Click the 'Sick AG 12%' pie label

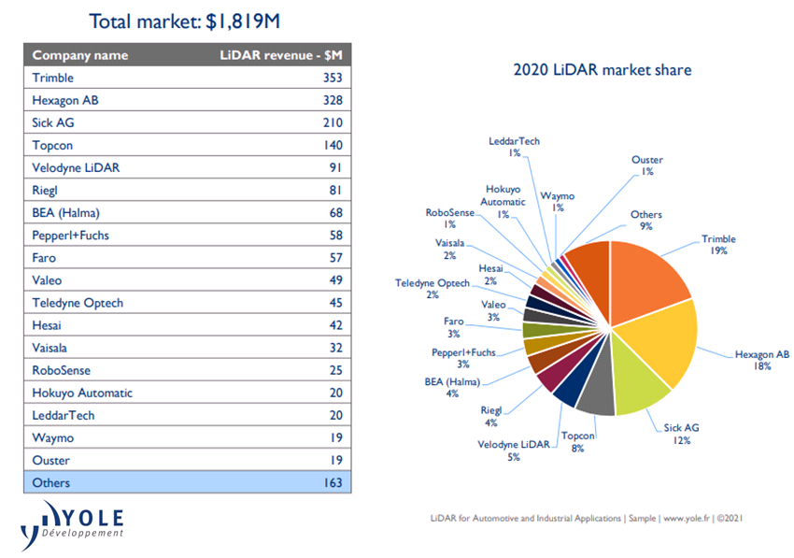(x=682, y=434)
